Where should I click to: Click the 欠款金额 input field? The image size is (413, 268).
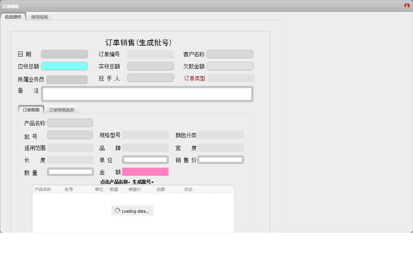230,66
